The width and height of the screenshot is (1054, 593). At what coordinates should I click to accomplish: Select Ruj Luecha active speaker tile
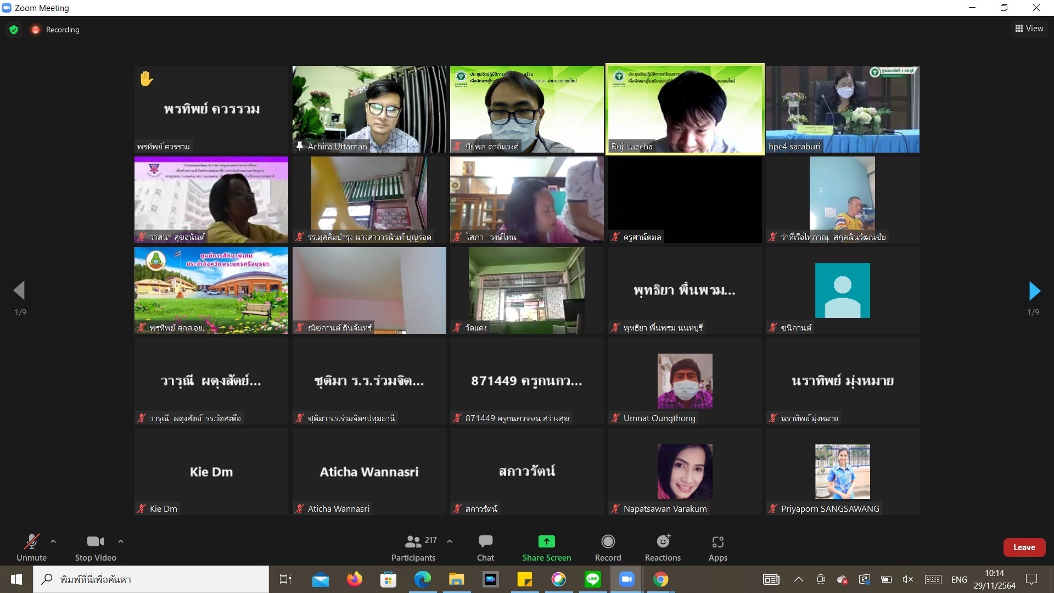685,109
